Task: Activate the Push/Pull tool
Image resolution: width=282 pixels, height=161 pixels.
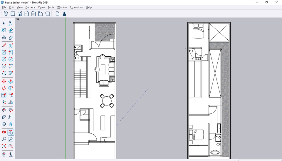Action: coord(11,81)
